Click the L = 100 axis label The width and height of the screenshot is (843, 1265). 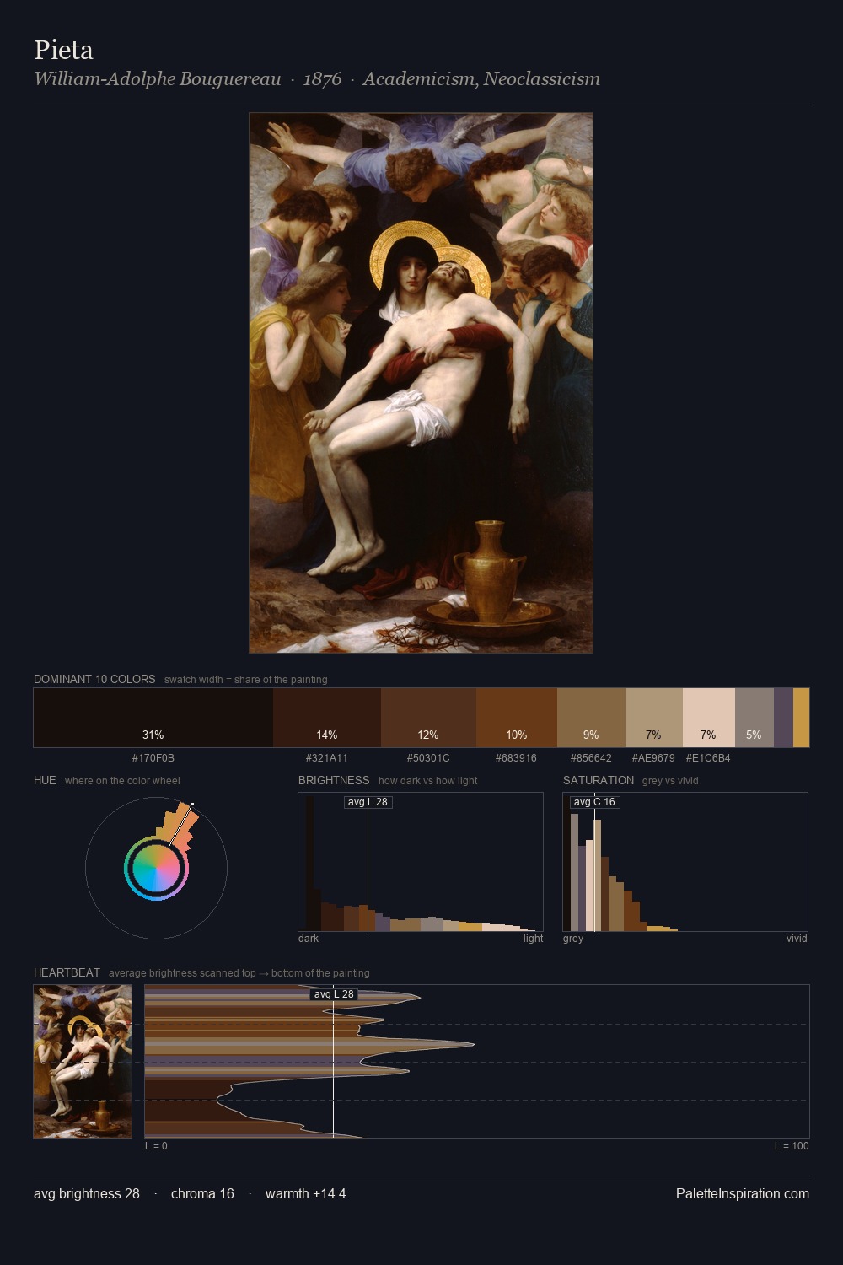click(x=792, y=1146)
